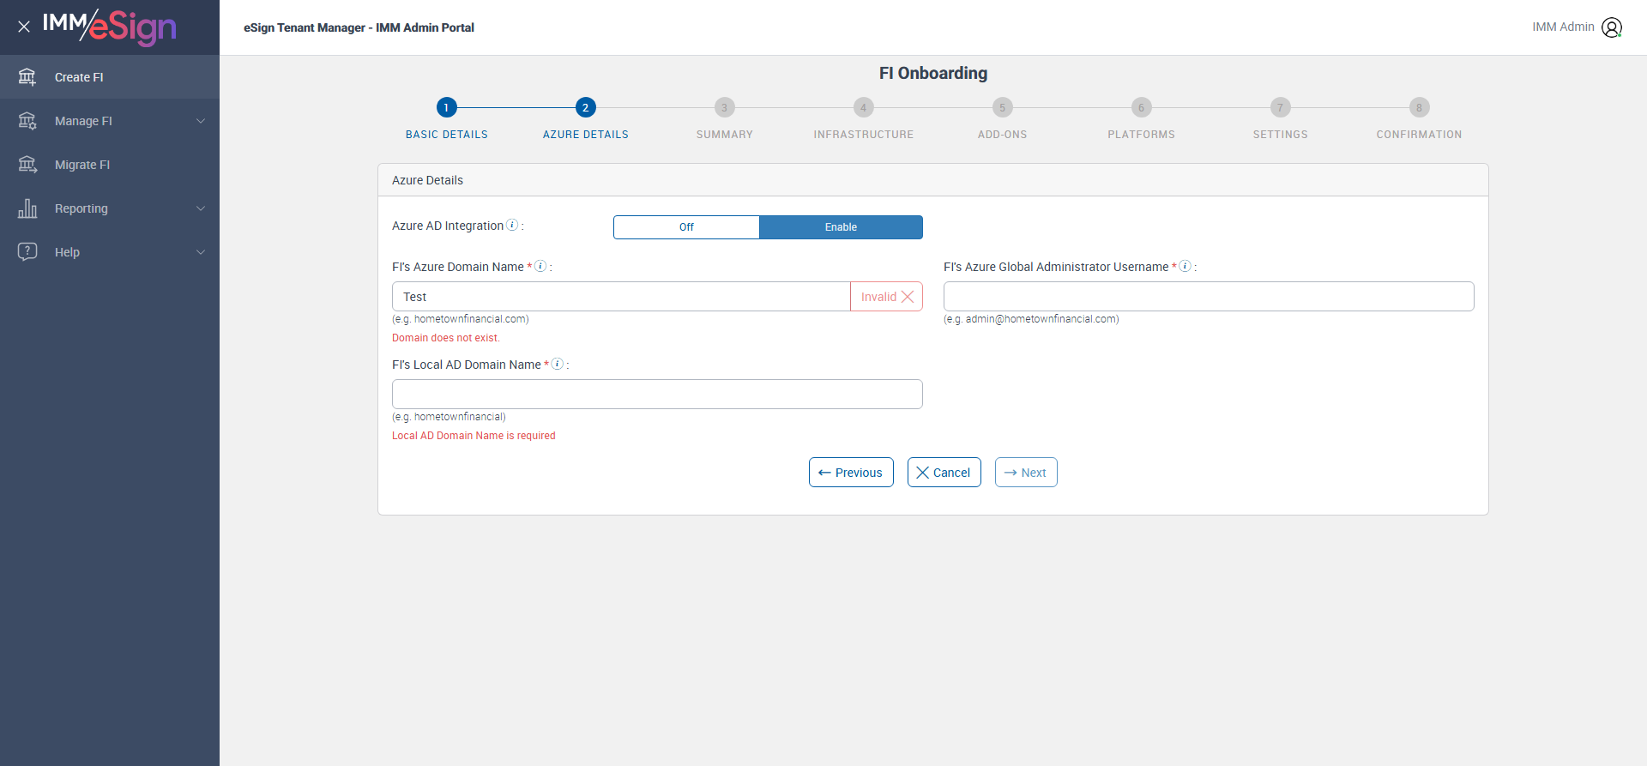Show info for FI's Local AD Domain Name
The width and height of the screenshot is (1647, 766).
point(557,364)
